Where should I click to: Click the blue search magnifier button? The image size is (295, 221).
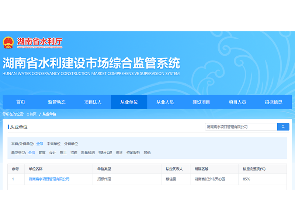pyautogui.click(x=283, y=127)
